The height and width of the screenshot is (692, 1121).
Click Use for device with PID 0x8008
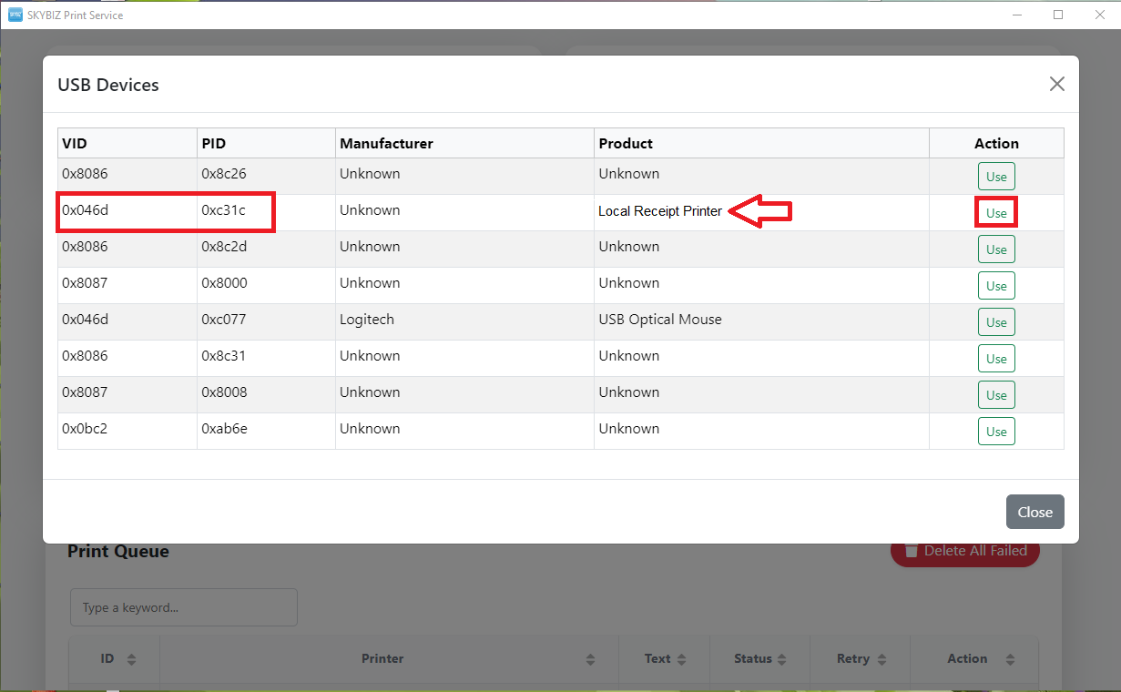[x=996, y=395]
